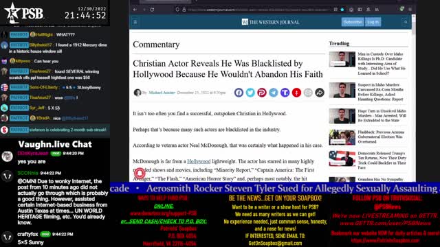Viewport: 440px width, 247px height.
Task: Click the Vaughn.live Chat heading
Action: click(55, 144)
